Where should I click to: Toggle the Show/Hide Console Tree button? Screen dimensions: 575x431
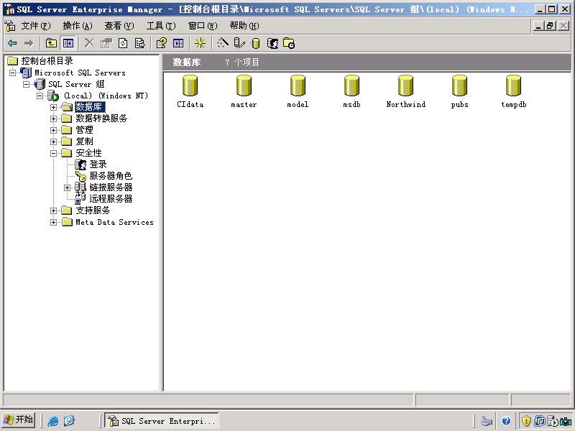pos(68,43)
